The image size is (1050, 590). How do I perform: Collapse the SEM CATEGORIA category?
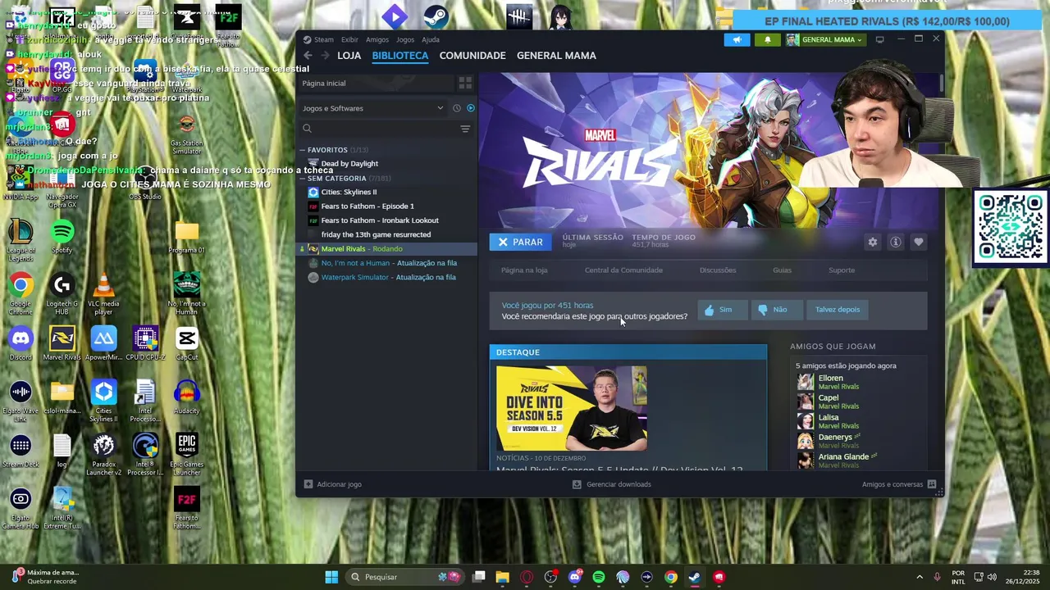(x=303, y=179)
